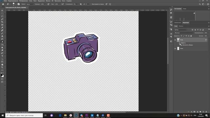Viewport: 210px width, 118px height.
Task: Open the History panel icon in dock
Action: pyautogui.click(x=171, y=10)
